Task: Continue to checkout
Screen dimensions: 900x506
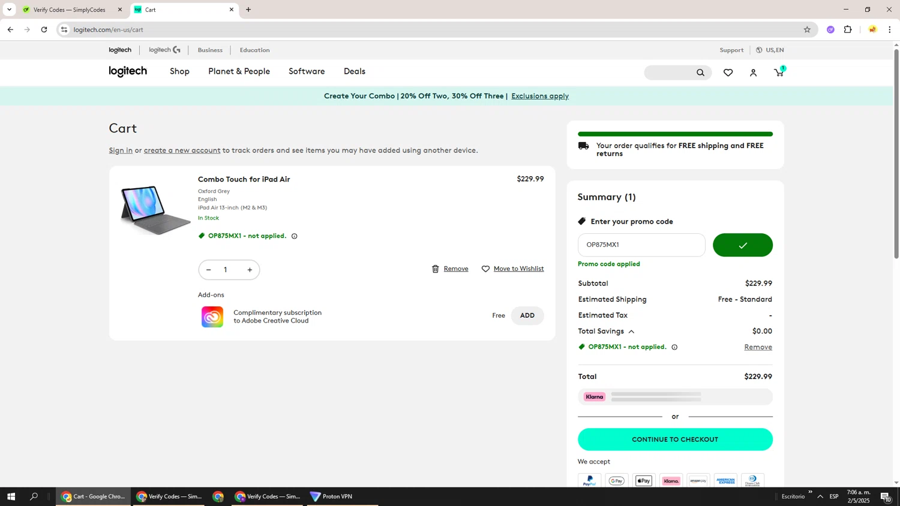Action: 675,439
